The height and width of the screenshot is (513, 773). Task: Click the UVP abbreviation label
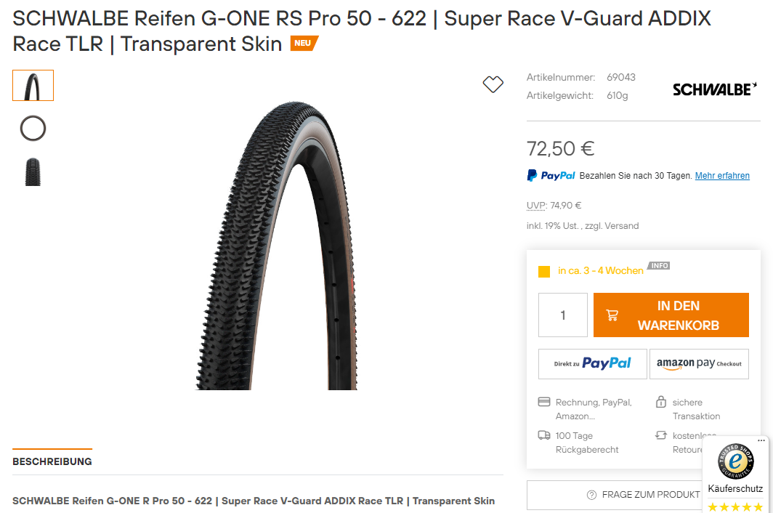point(536,205)
